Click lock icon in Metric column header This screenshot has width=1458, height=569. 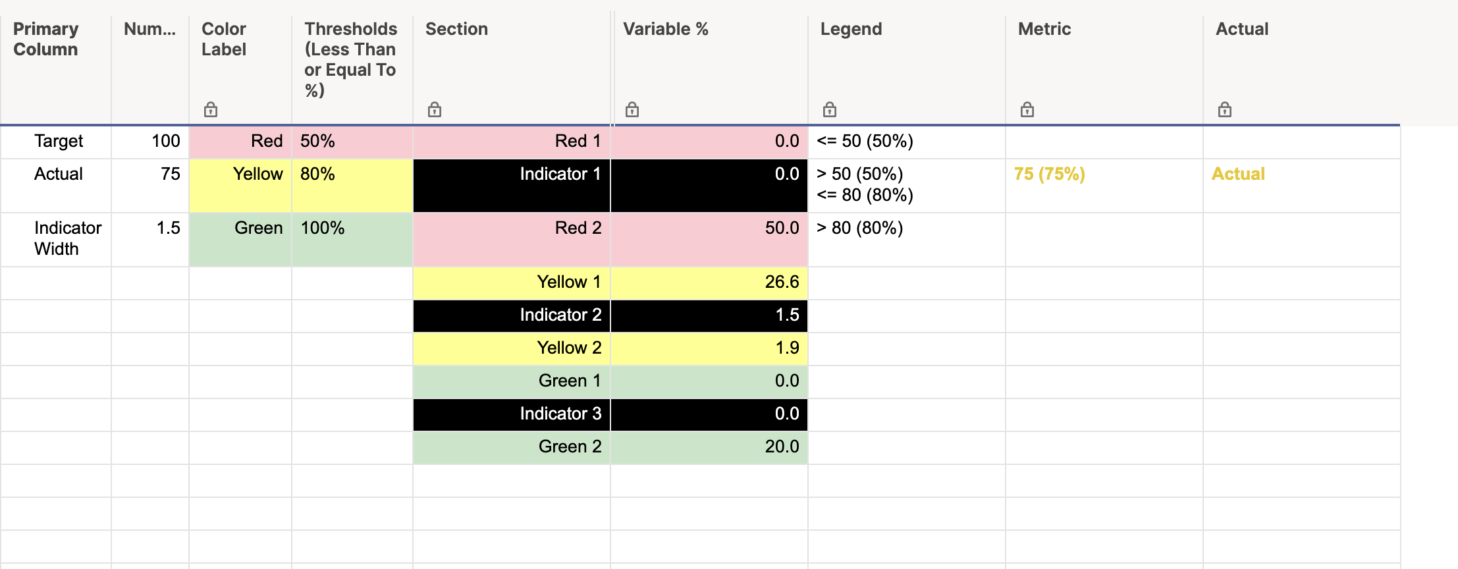click(x=1027, y=109)
